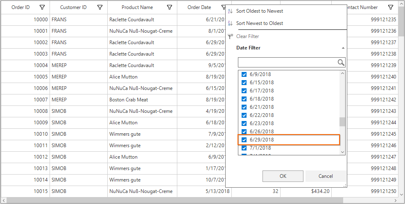The height and width of the screenshot is (204, 405).
Task: Open the Date Filter submenu label
Action: coord(248,48)
